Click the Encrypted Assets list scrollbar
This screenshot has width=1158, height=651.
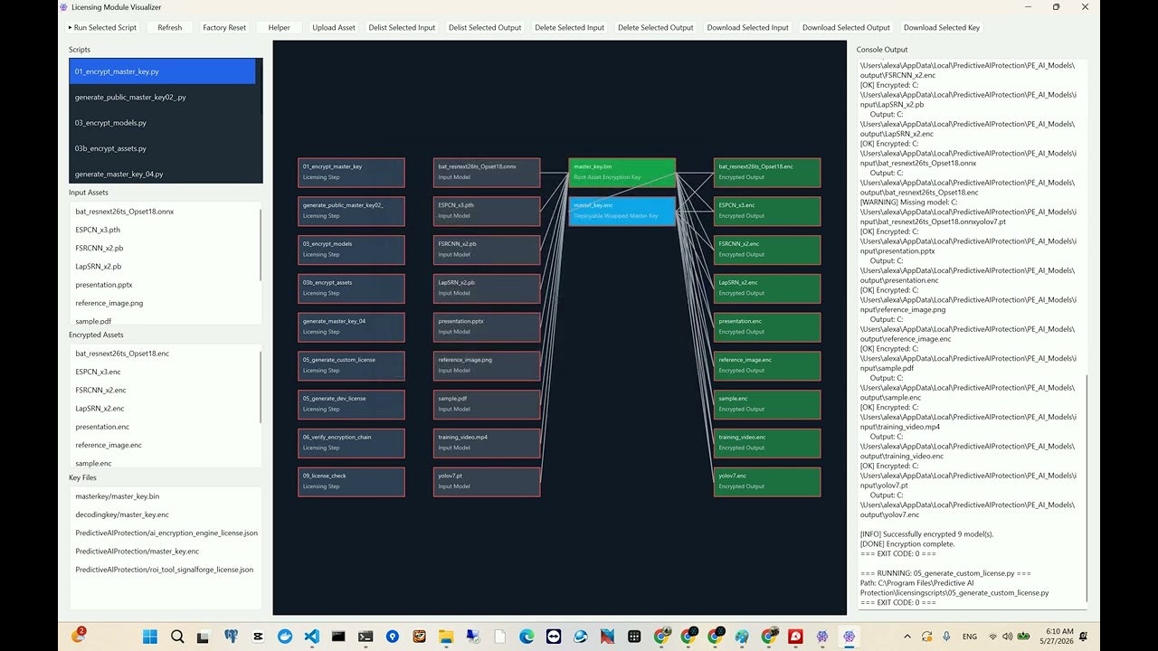coord(261,387)
